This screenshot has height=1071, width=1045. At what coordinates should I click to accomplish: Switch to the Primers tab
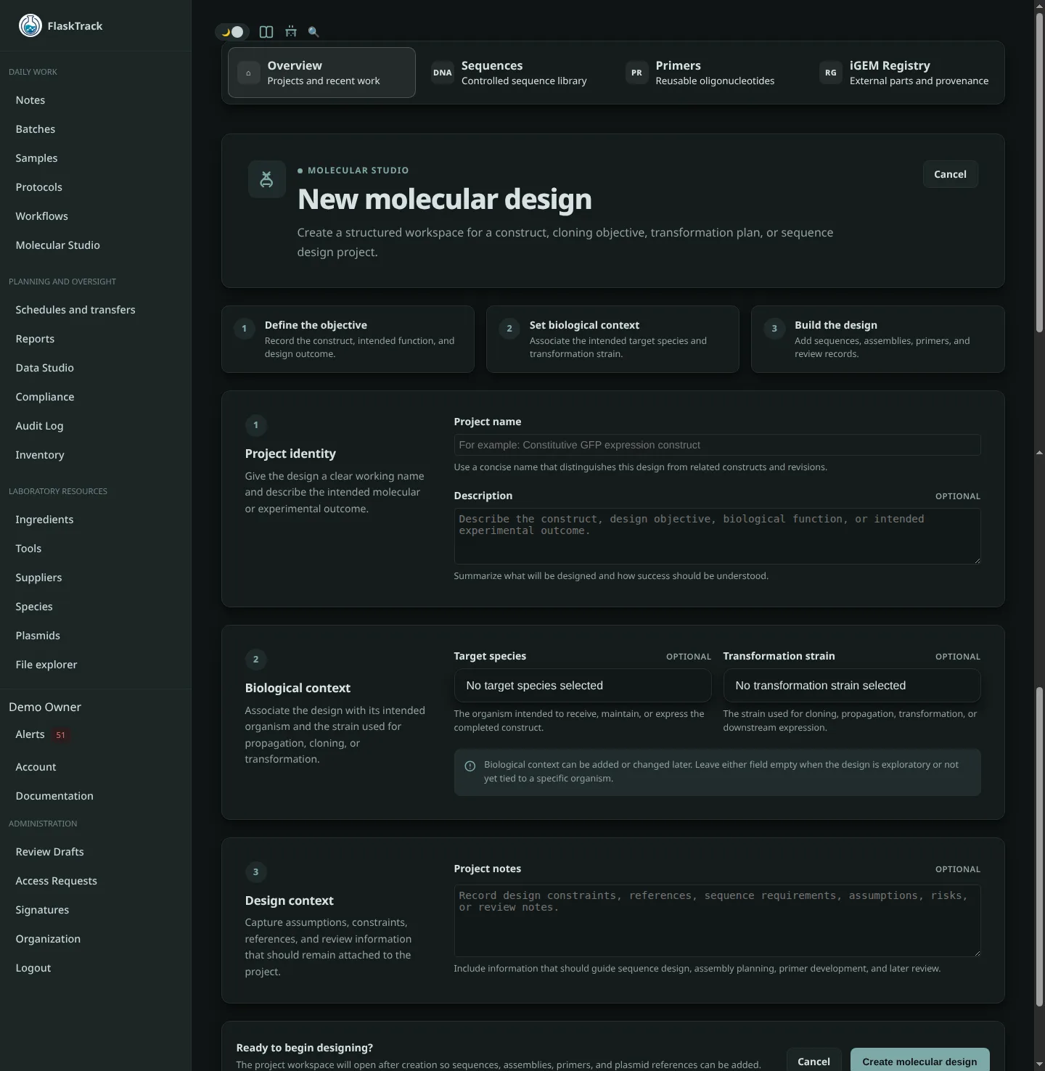click(710, 73)
